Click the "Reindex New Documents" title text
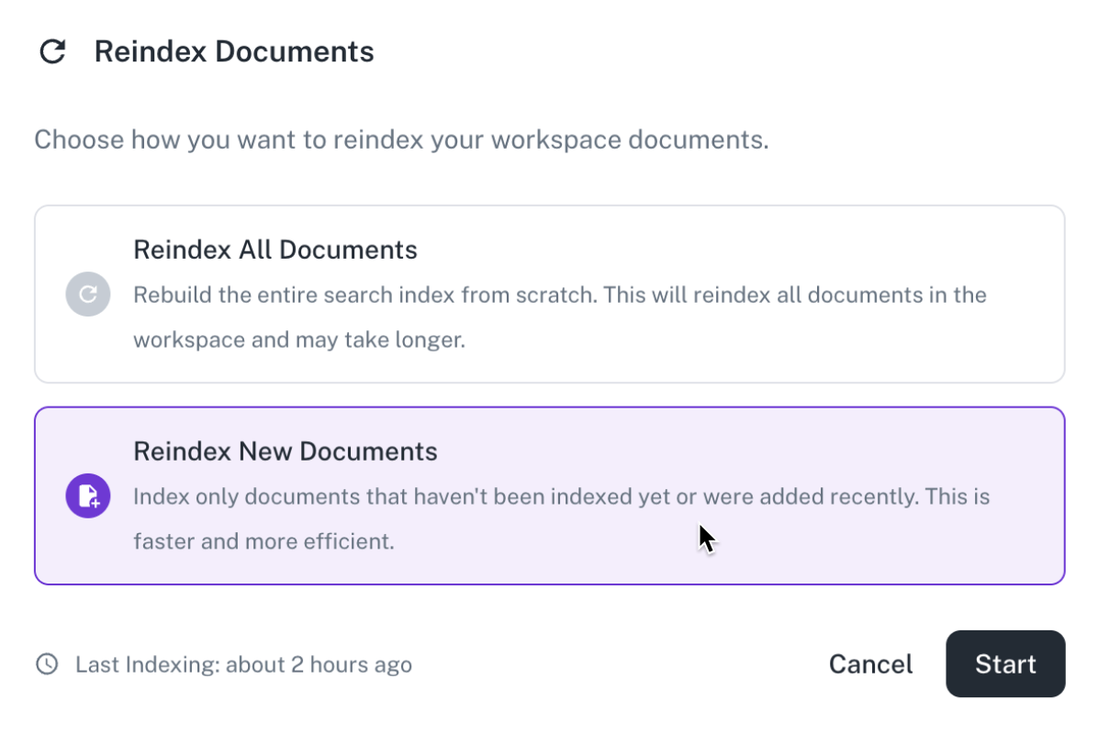 286,451
